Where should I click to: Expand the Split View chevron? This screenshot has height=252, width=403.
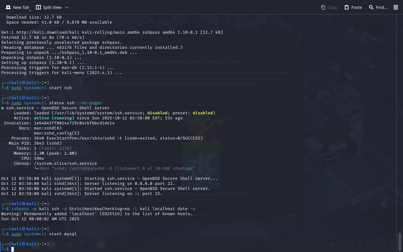tap(66, 7)
